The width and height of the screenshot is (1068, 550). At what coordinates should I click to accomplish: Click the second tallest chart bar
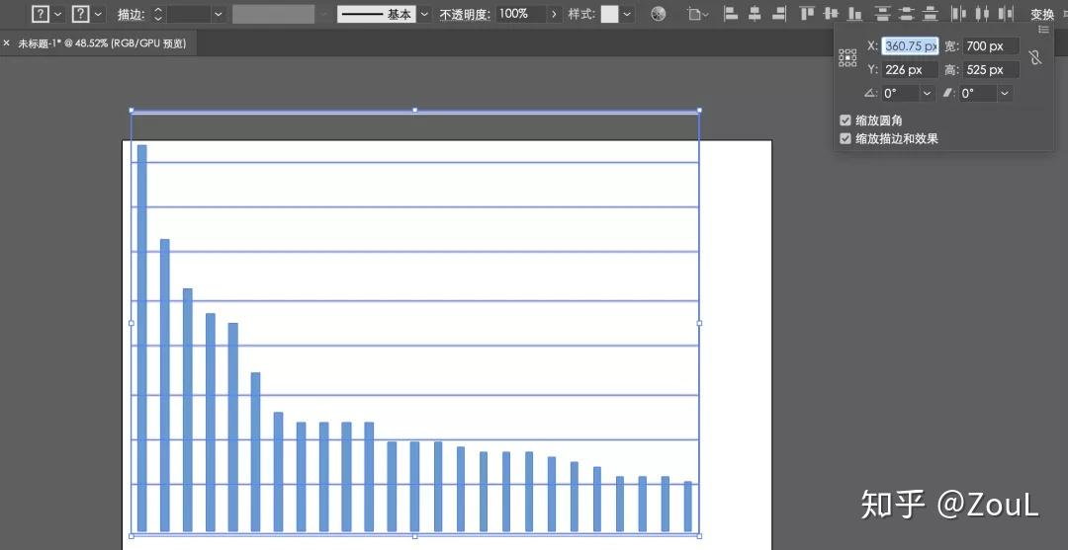[165, 385]
